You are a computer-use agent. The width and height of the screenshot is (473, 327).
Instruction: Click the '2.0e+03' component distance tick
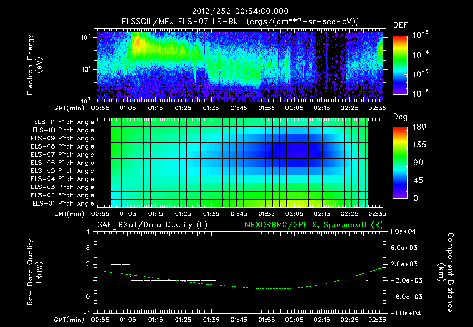pos(404,264)
